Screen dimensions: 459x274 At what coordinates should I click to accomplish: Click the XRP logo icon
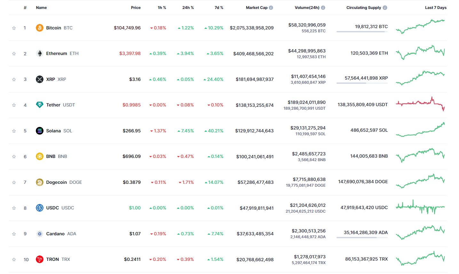click(x=40, y=79)
